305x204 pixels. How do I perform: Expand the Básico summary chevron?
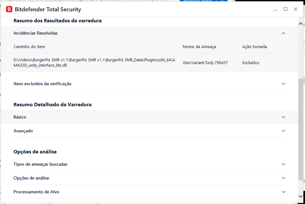point(284,117)
